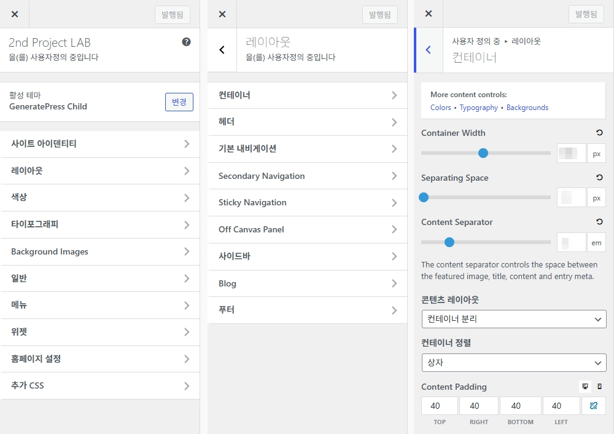Expand the Sticky Navigation section
The width and height of the screenshot is (614, 434).
pos(307,202)
